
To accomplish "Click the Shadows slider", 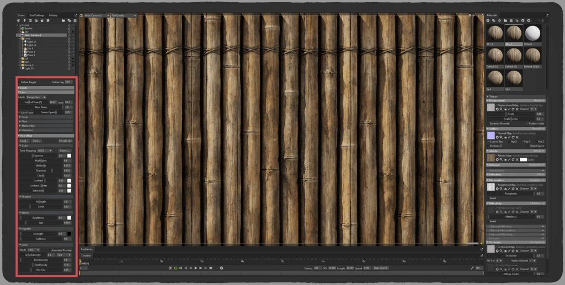I will point(41,170).
